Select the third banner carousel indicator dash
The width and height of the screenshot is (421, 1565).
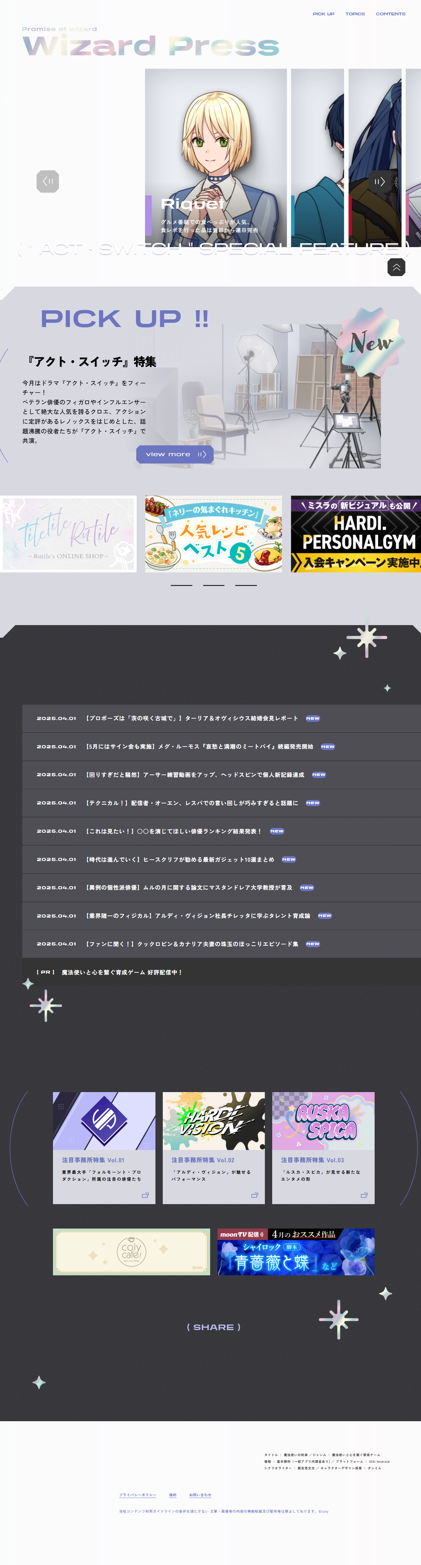pyautogui.click(x=246, y=585)
